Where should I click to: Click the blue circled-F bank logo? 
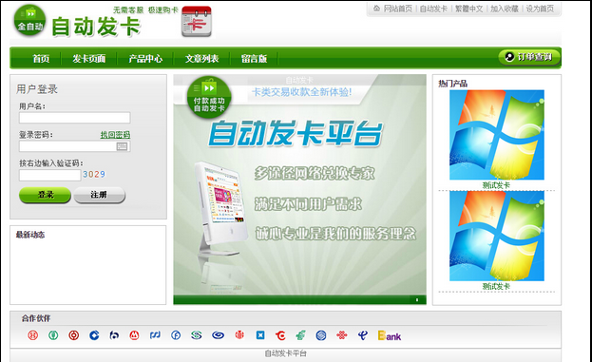click(176, 334)
